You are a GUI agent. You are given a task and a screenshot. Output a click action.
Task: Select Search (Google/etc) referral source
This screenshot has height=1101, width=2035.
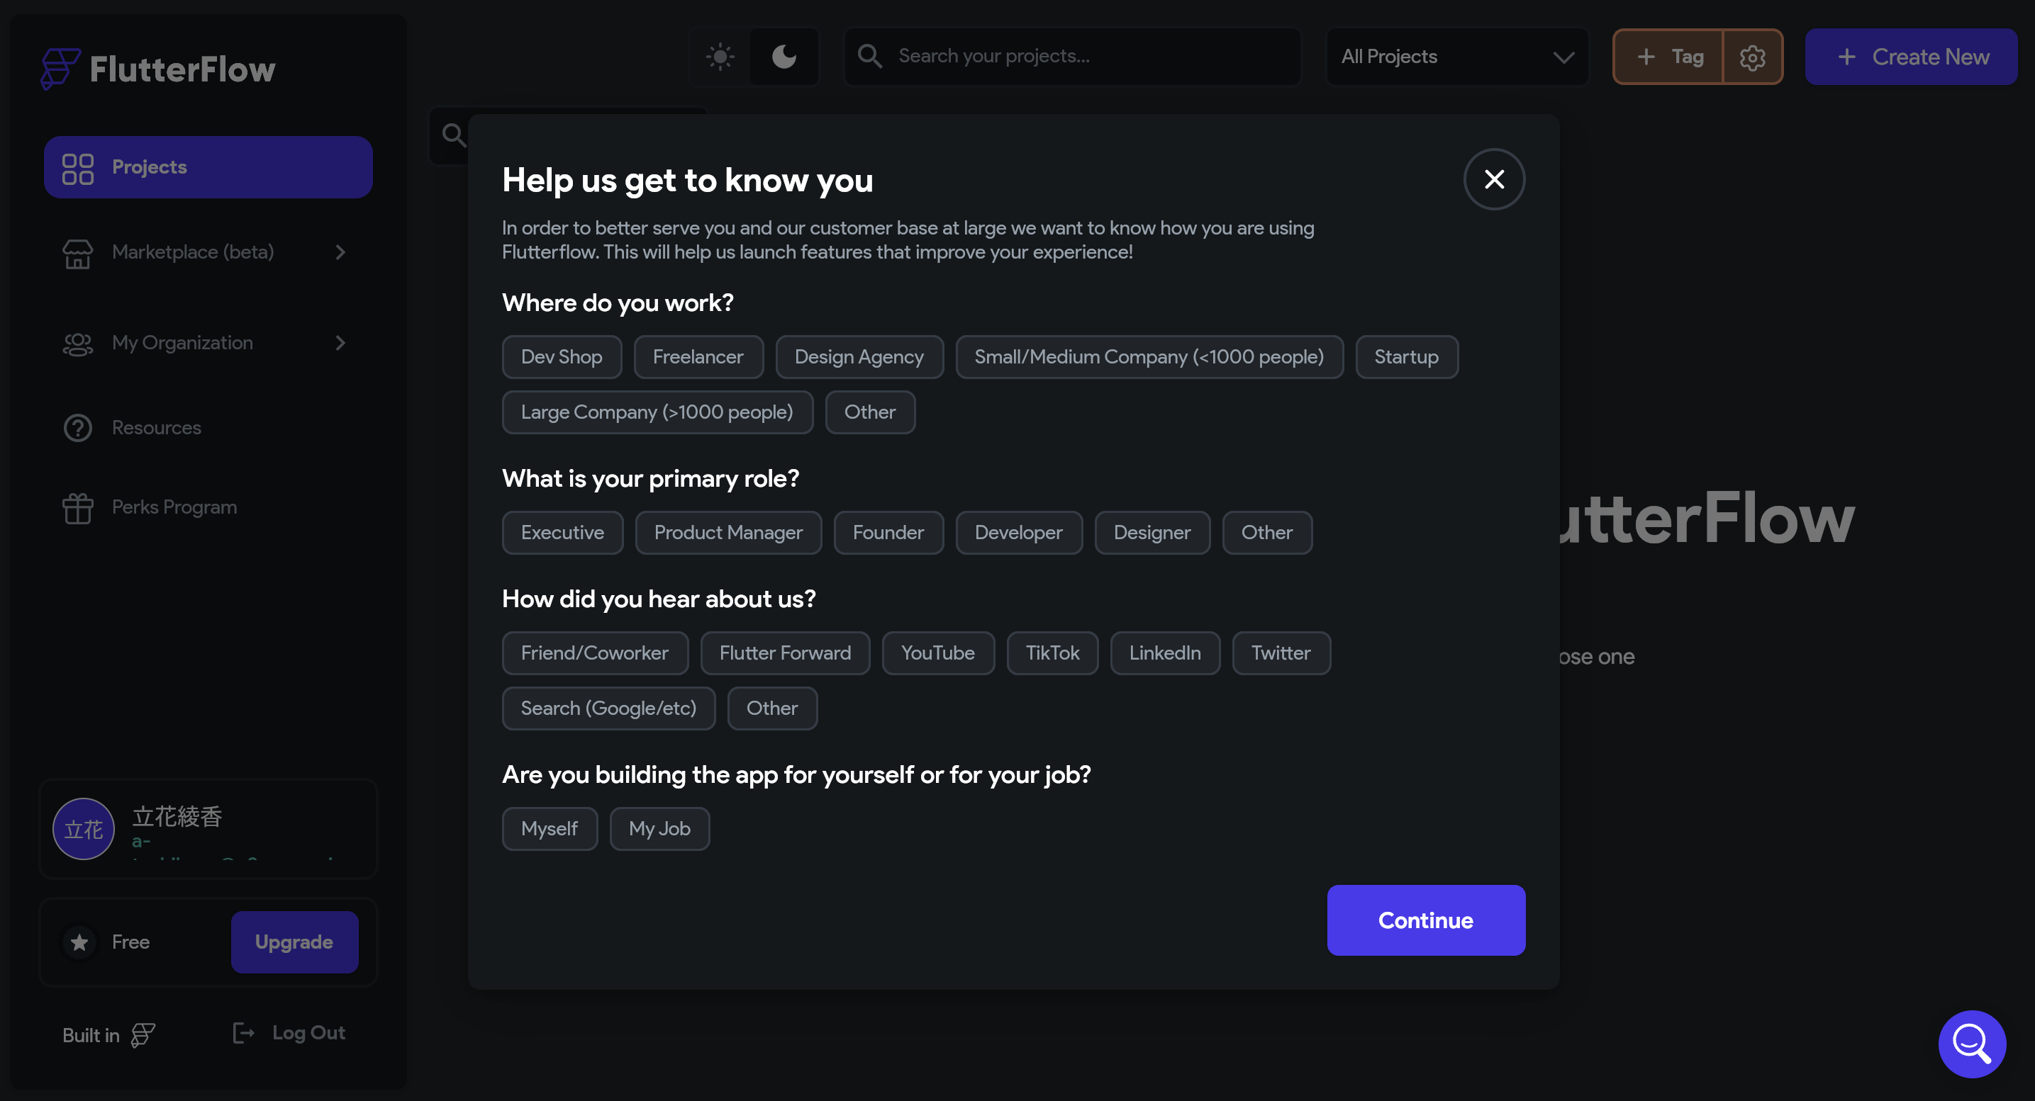click(x=608, y=708)
